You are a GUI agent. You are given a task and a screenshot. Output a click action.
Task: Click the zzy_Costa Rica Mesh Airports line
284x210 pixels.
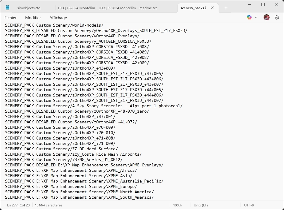tap(73, 154)
